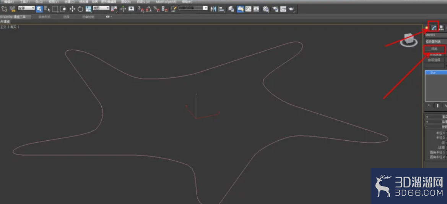Open the Customize menu
Viewport: 447px width, 204px height.
[x=143, y=2]
